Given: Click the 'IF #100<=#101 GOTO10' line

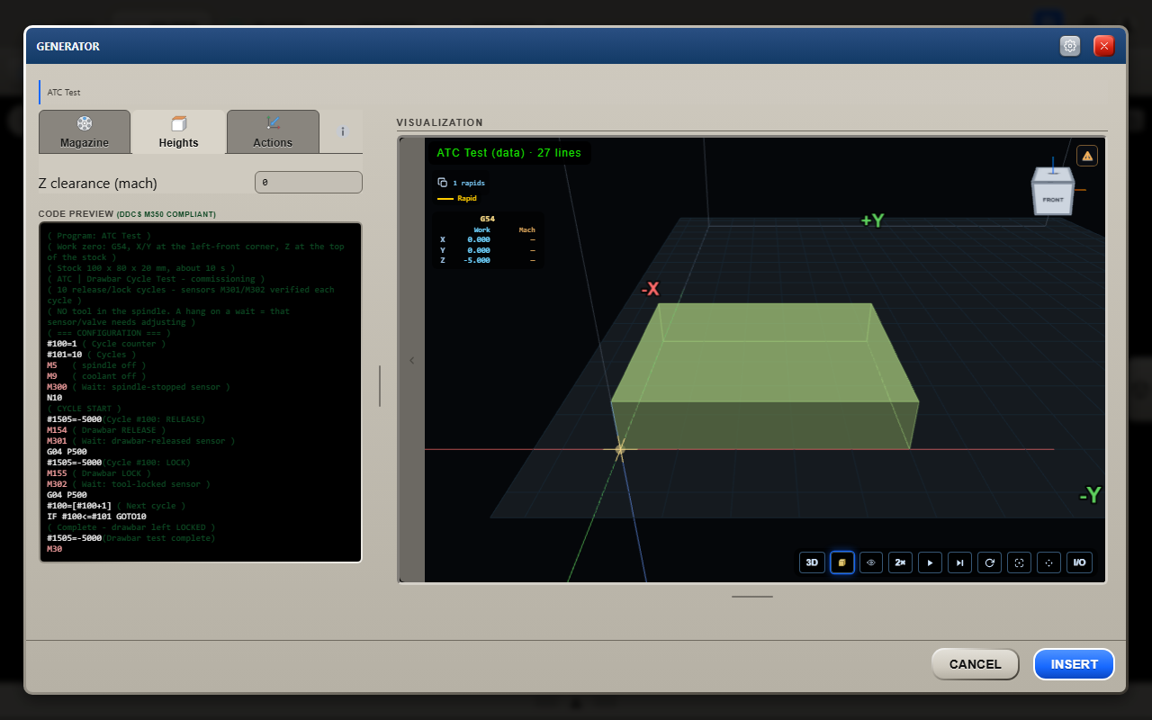Looking at the screenshot, I should (96, 517).
